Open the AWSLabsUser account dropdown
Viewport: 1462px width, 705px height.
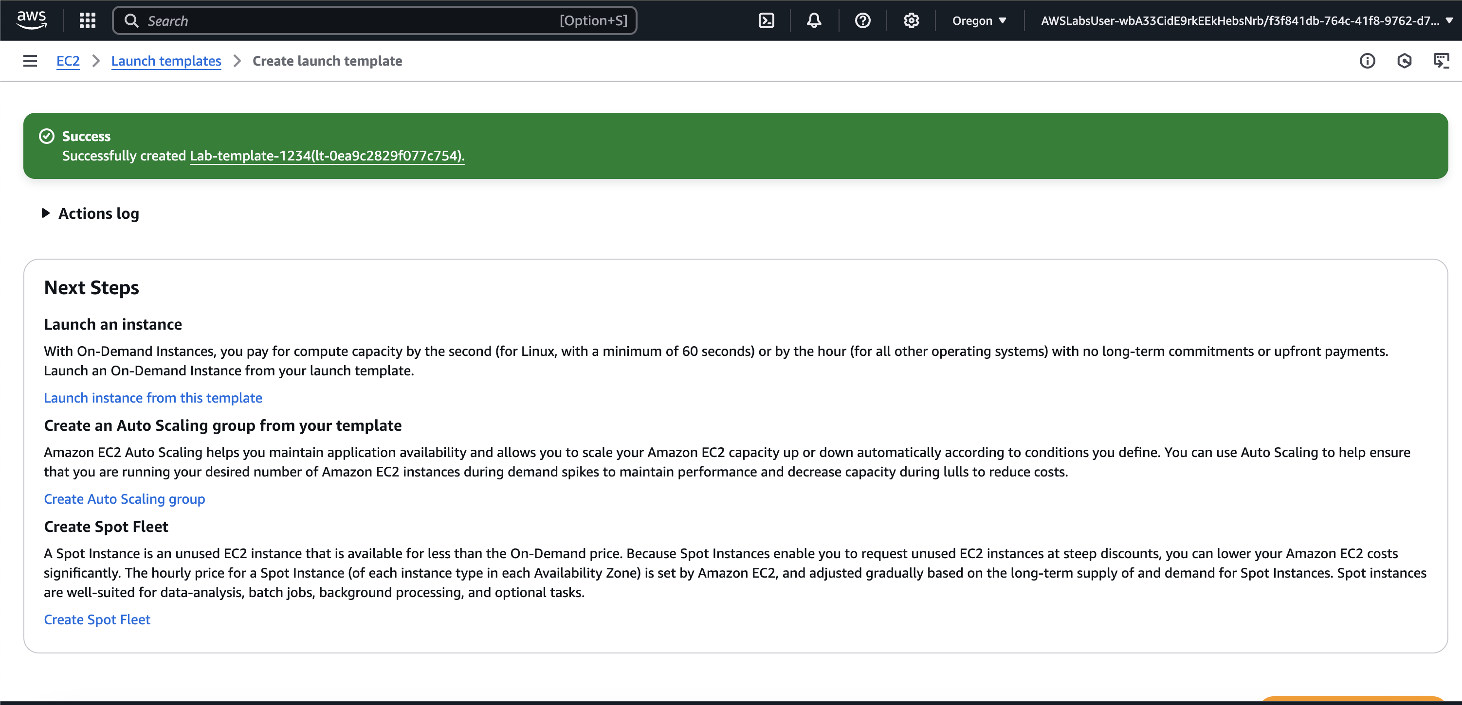[1246, 20]
